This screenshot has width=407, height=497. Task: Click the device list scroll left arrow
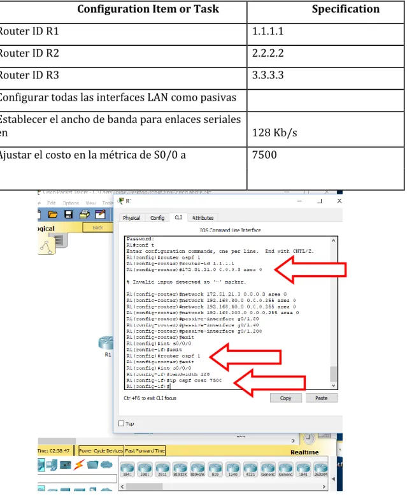122,487
